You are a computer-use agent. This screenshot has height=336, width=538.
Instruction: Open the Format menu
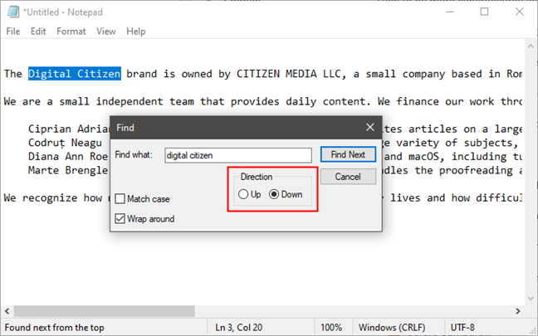[x=71, y=32]
